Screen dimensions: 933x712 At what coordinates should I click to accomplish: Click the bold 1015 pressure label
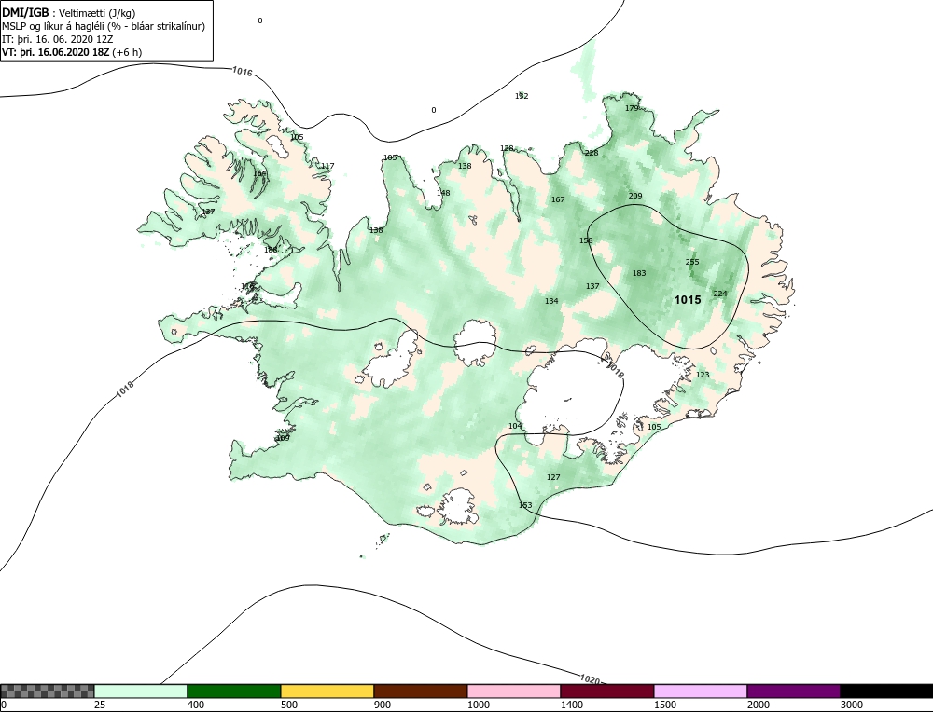pyautogui.click(x=688, y=300)
